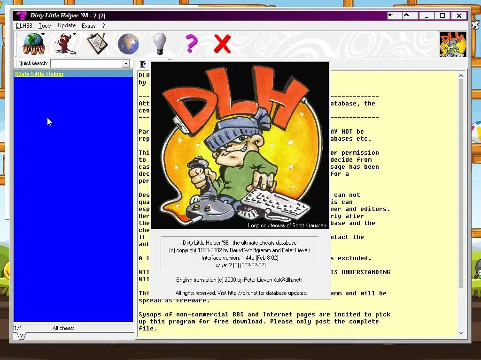Click scroll down arrow of text panel
The width and height of the screenshot is (481, 360).
(x=461, y=333)
